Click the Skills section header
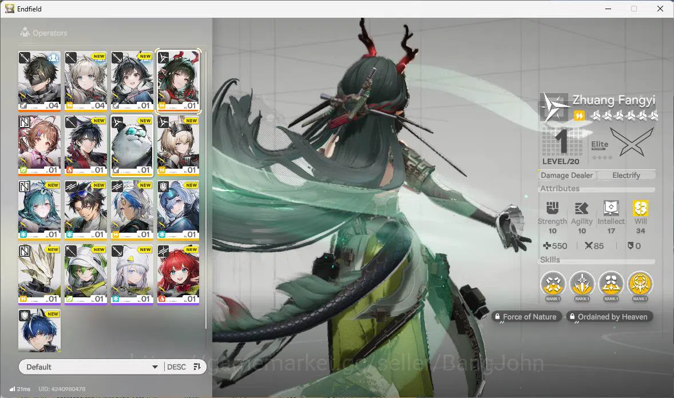This screenshot has height=398, width=674. pyautogui.click(x=550, y=260)
